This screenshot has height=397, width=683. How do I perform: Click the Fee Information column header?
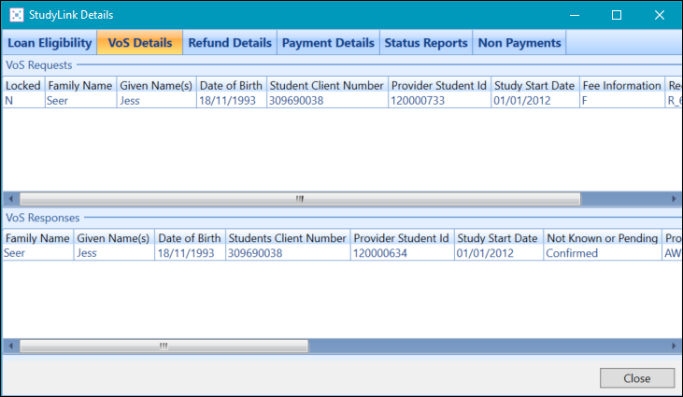[622, 85]
